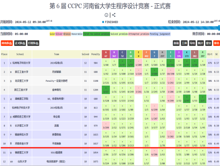This screenshot has height=166, width=220.
Task: Click the Team column header
Action: (x=56, y=54)
